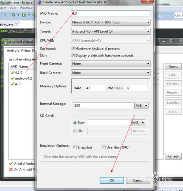Open the Back Camera dropdown
Image resolution: width=183 pixels, height=191 pixels.
click(111, 73)
